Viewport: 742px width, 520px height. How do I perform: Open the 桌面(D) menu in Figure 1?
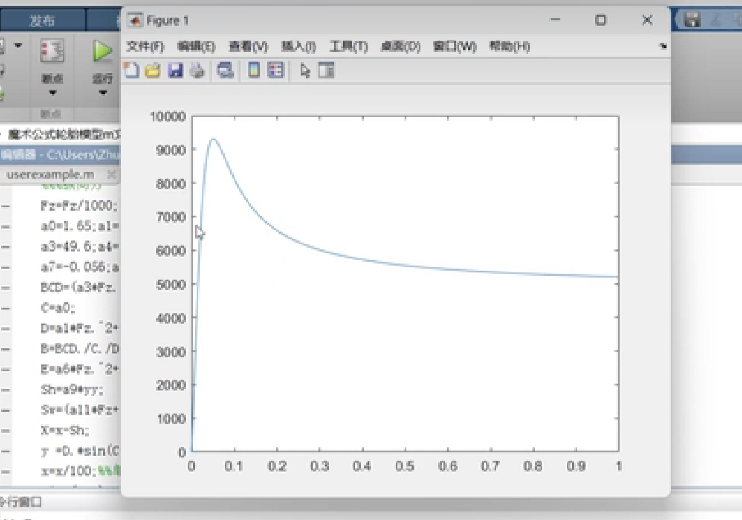point(400,47)
